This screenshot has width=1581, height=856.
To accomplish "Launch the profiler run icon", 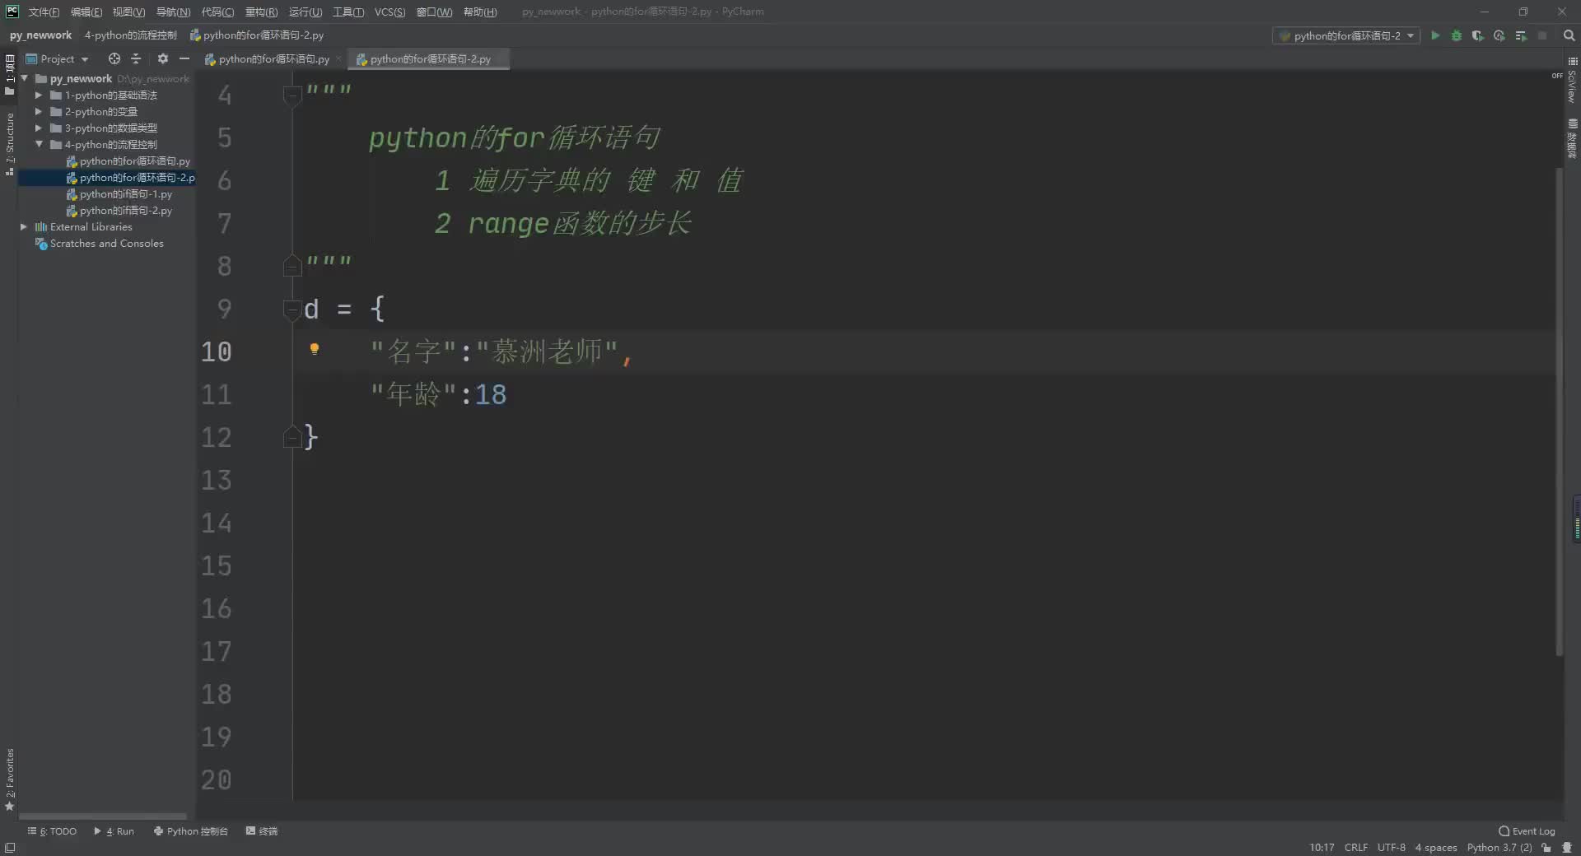I will click(1499, 35).
